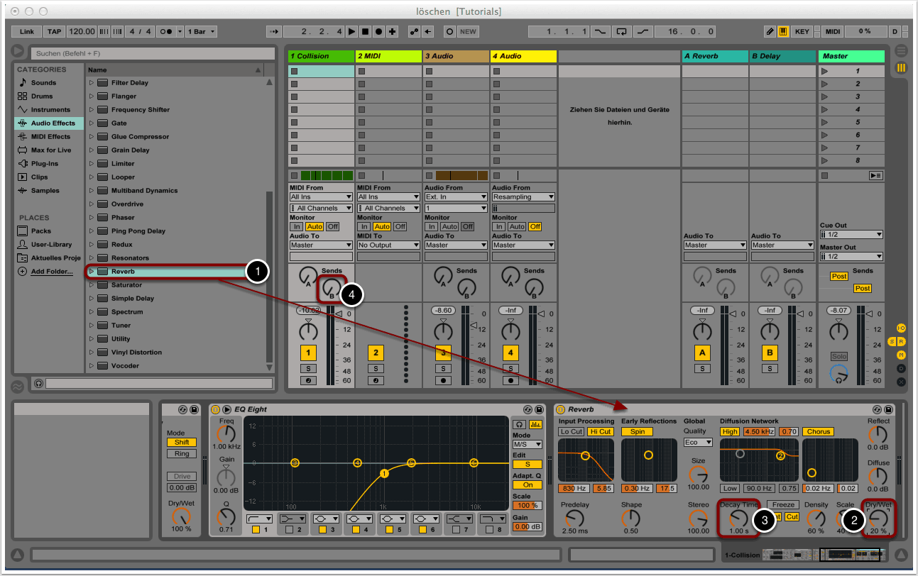Disable Chorus in the Reverb device
Image resolution: width=918 pixels, height=576 pixels.
(818, 431)
